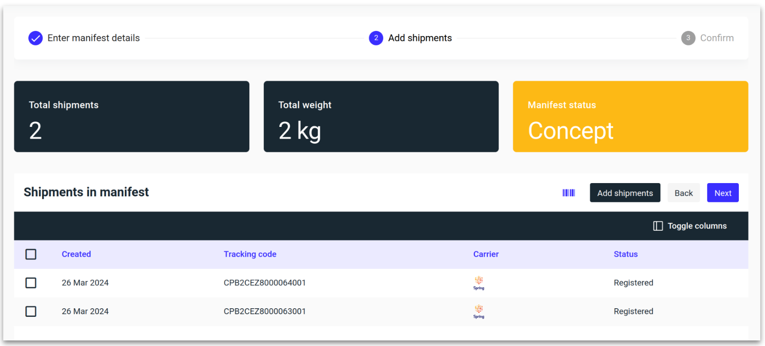Image resolution: width=765 pixels, height=346 pixels.
Task: Click the completed step checkmark icon
Action: [x=36, y=38]
